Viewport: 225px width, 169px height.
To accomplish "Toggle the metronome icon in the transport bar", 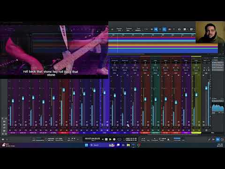I will (x=168, y=139).
